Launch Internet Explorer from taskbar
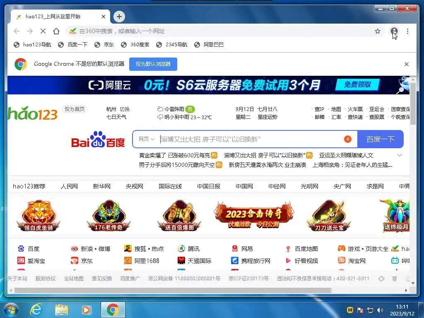Screen dimensions: 424x318 coord(36,310)
